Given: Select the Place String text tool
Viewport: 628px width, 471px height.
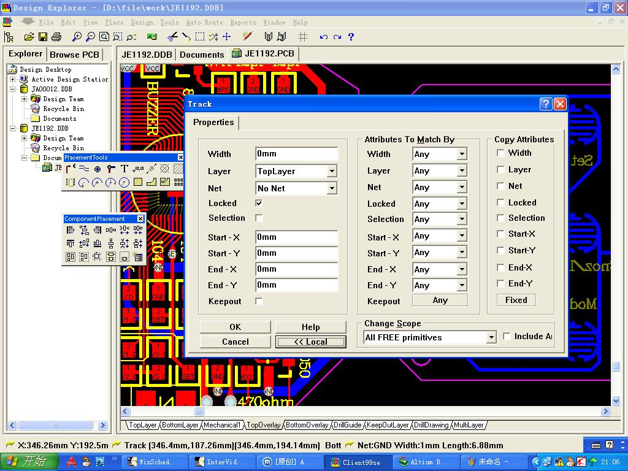Looking at the screenshot, I should click(x=124, y=169).
